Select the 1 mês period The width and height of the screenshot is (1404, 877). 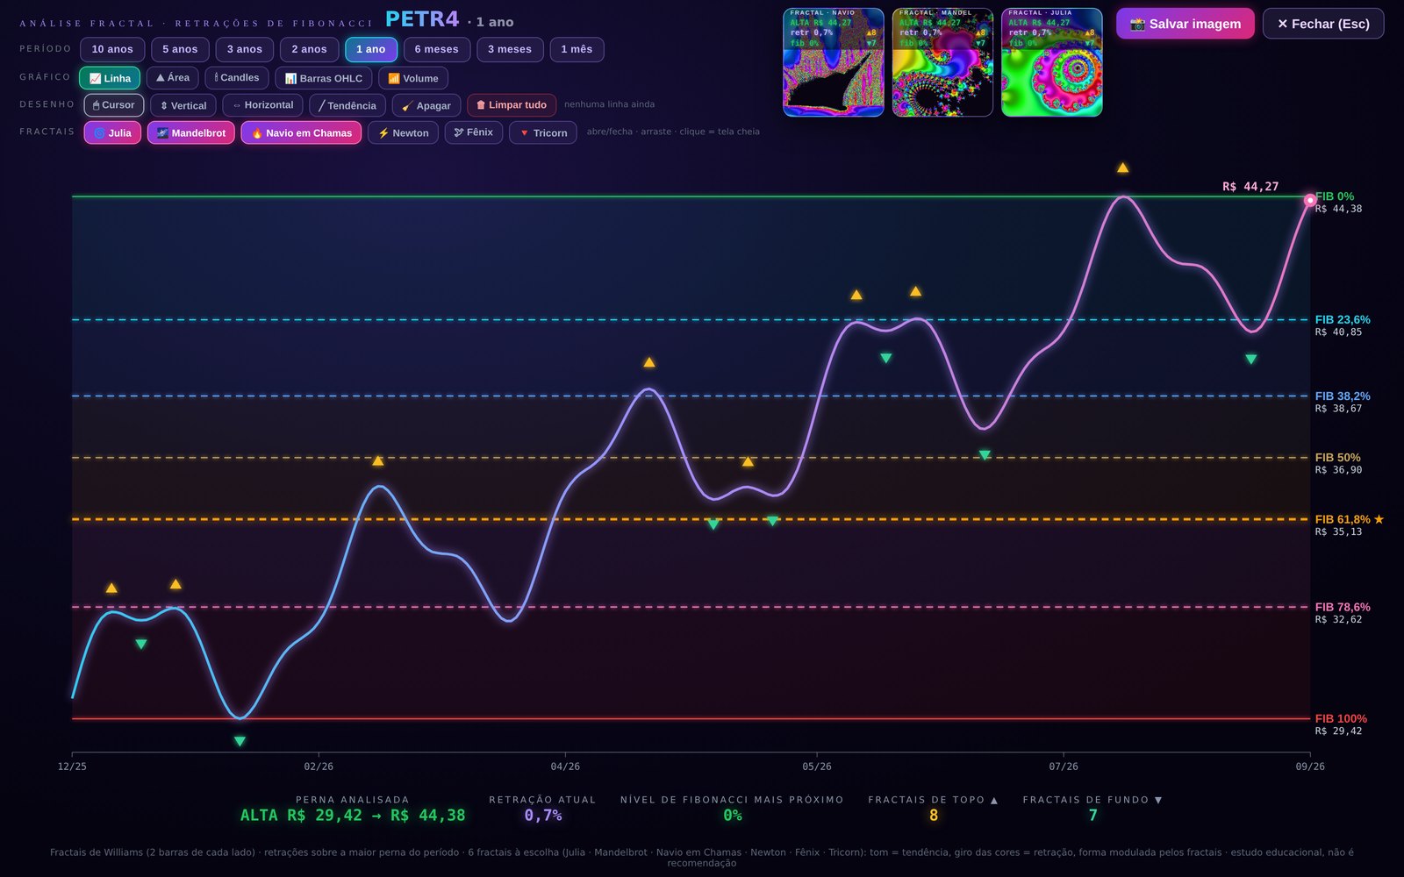[x=577, y=50]
